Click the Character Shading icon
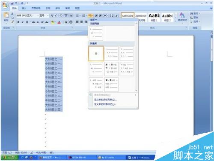Screen dimensions: 214x161 (66, 22)
